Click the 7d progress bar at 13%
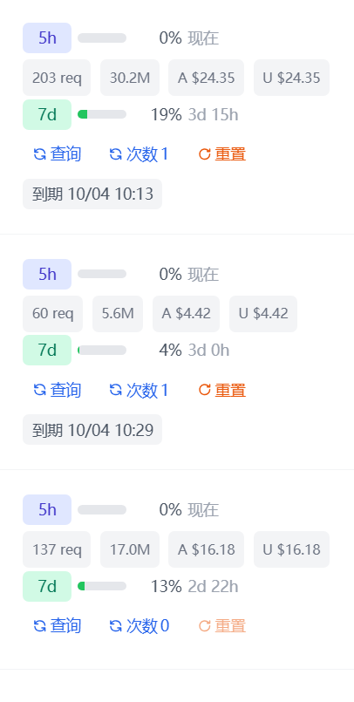354x702 pixels. coord(102,586)
